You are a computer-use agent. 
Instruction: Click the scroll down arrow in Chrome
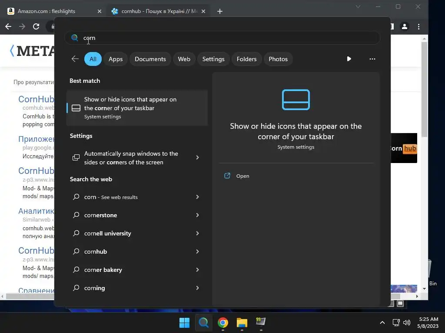click(424, 289)
